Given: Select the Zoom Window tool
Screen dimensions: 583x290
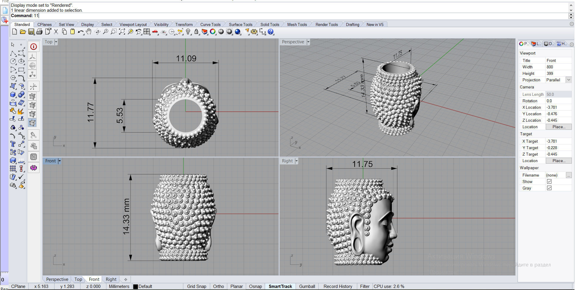Looking at the screenshot, I should point(113,32).
